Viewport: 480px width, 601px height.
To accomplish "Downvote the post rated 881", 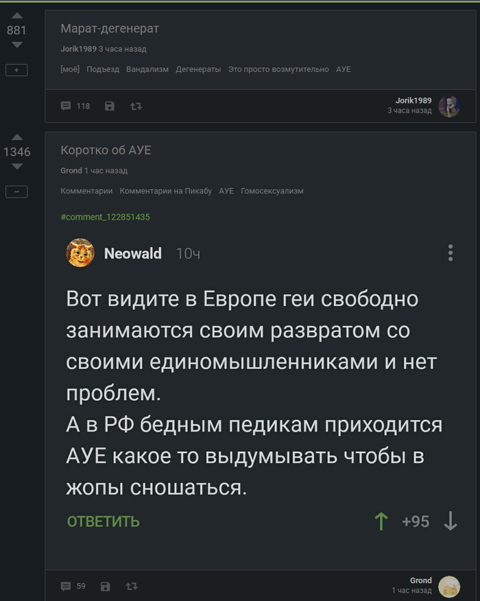I will click(x=17, y=45).
